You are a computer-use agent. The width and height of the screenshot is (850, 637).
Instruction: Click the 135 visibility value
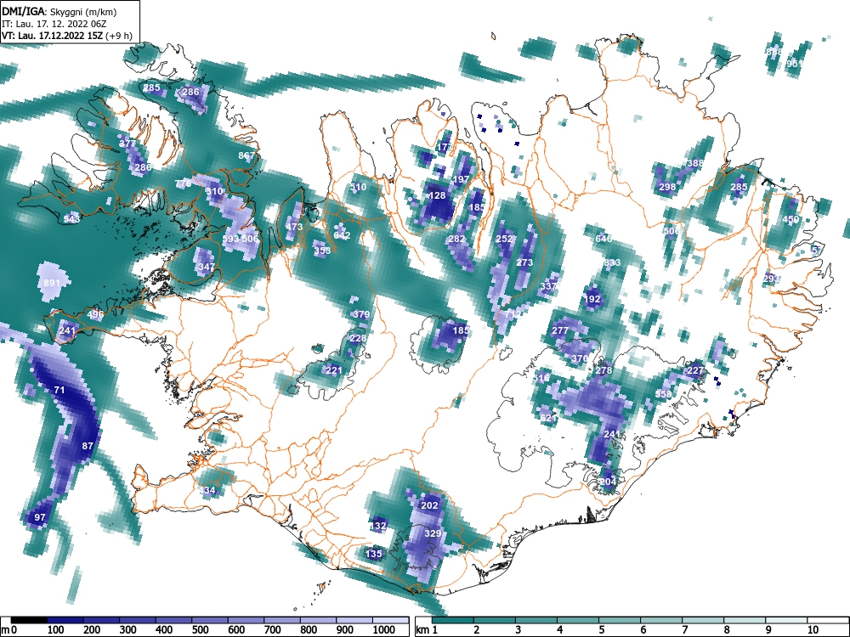(374, 554)
